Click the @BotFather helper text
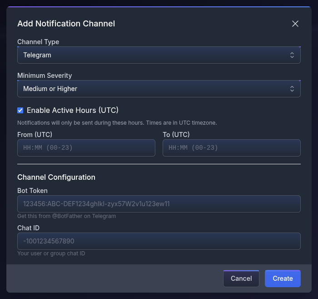The height and width of the screenshot is (299, 318). click(66, 216)
